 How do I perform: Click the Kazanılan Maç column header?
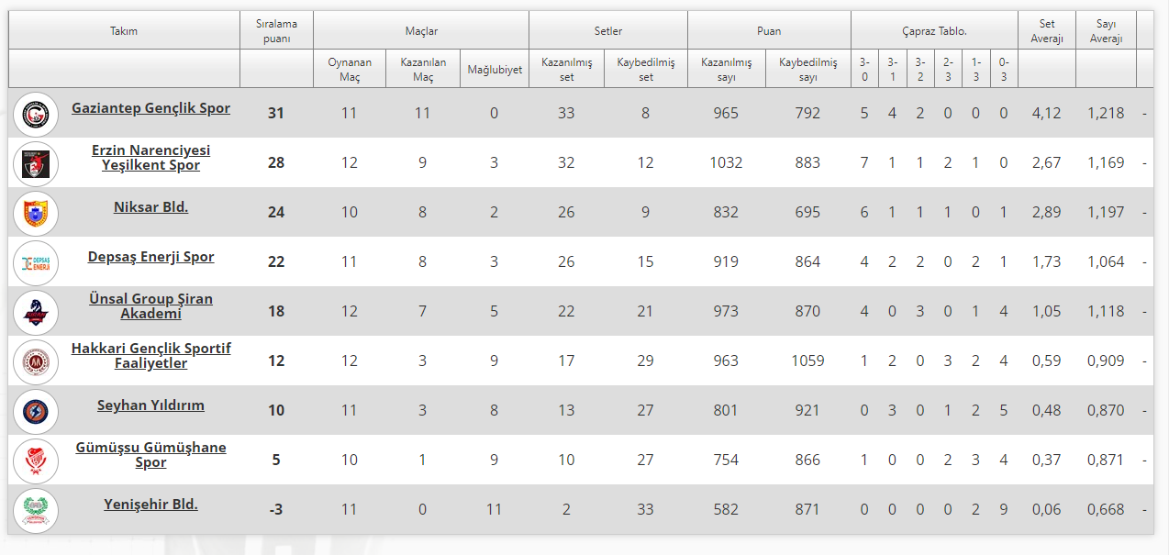(422, 70)
